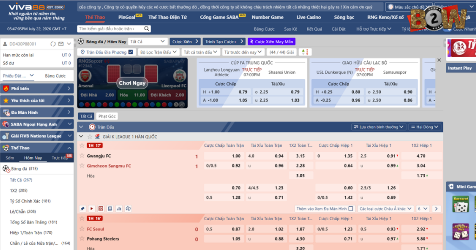The width and height of the screenshot is (476, 250).
Task: Toggle Trận Đấu Địa Phương checkbox
Action: pos(131,52)
